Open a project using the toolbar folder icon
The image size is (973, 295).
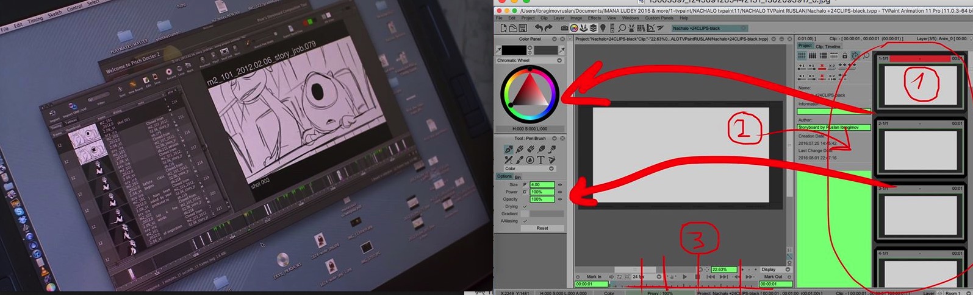(x=513, y=28)
